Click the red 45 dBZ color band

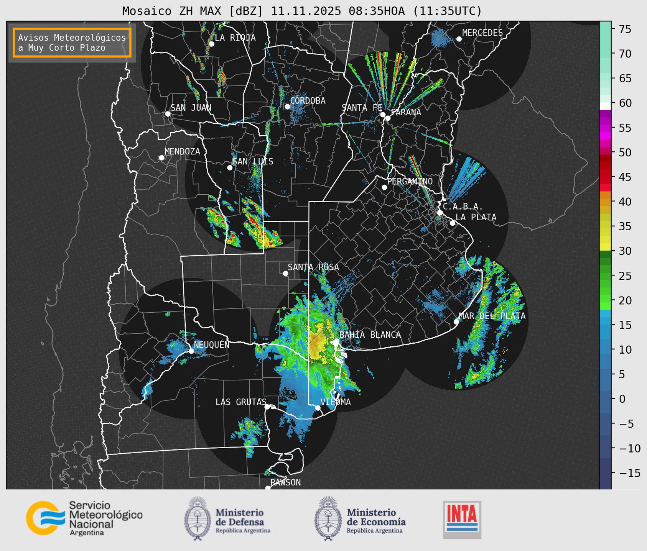[x=605, y=177]
